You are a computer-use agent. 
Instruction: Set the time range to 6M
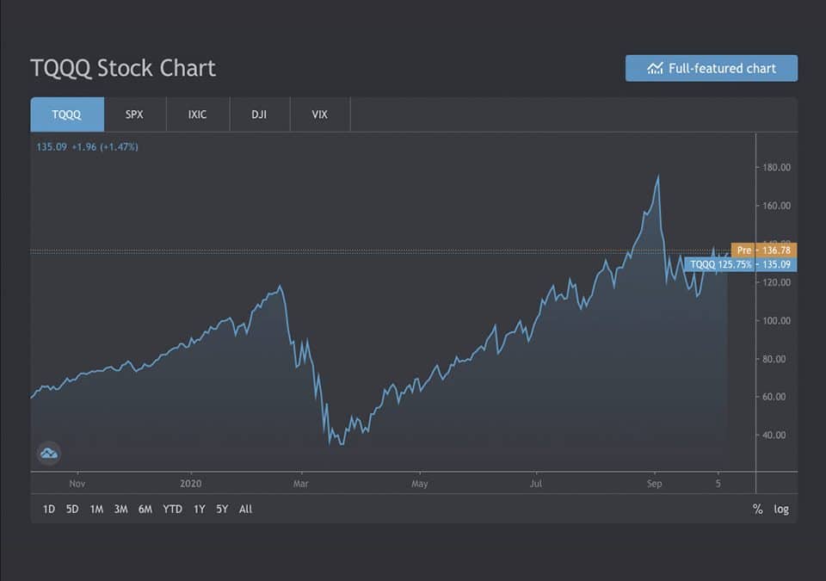[x=145, y=510]
